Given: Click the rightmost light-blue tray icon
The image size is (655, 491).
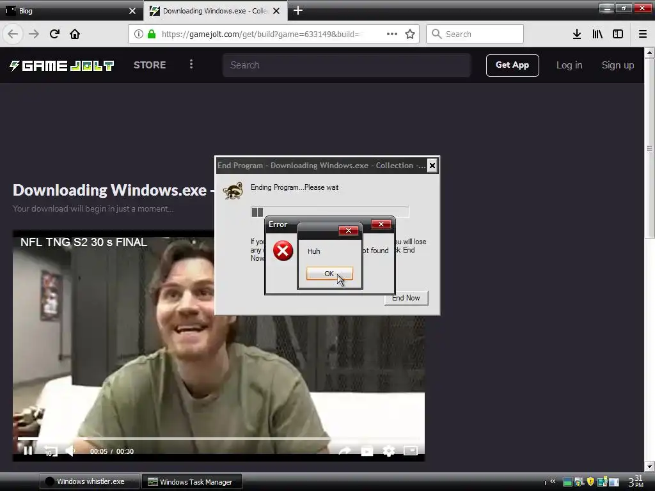Looking at the screenshot, I should point(613,482).
